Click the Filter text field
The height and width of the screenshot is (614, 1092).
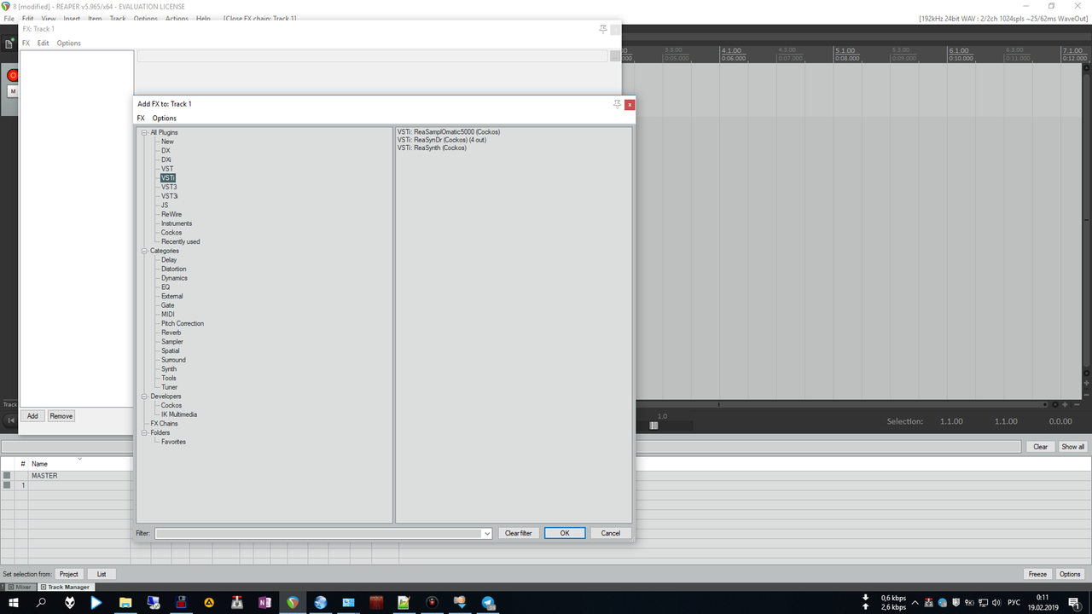[317, 533]
